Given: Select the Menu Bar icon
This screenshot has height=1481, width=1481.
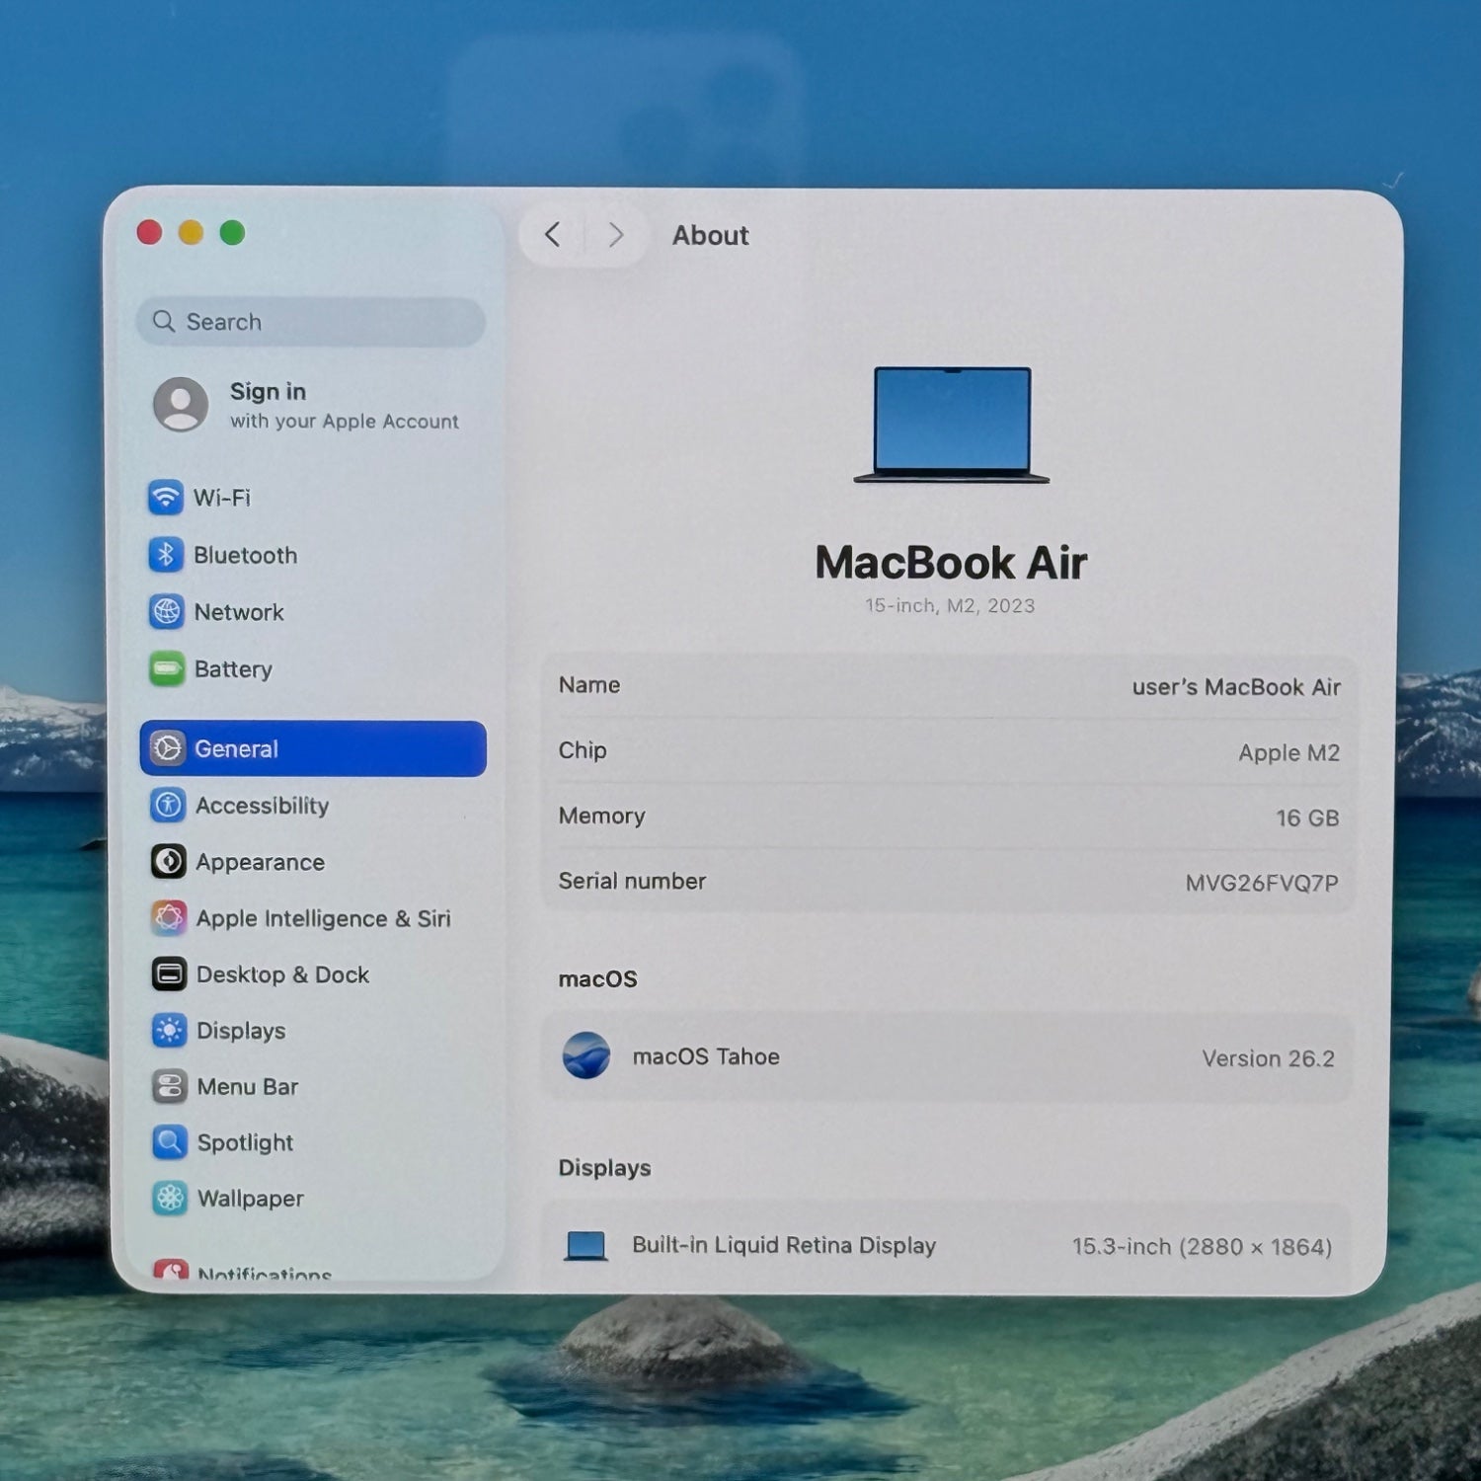Looking at the screenshot, I should tap(169, 1087).
